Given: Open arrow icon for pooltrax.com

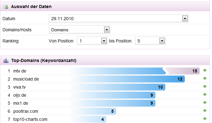Looking at the screenshot, I should coord(205,111).
